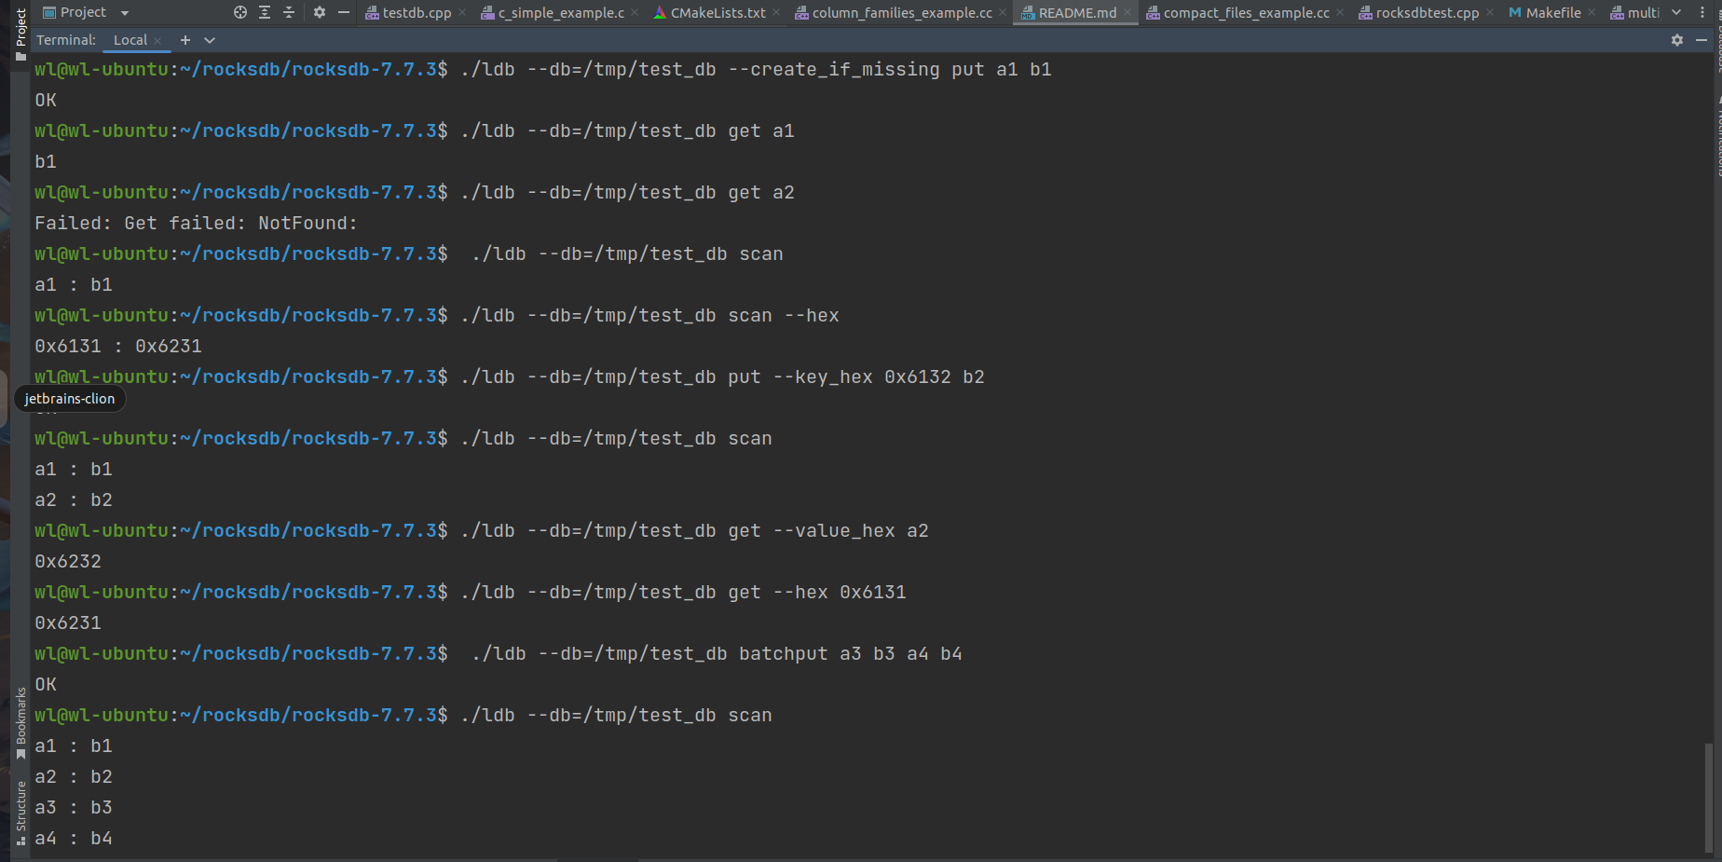Open the Project view type dropdown
The width and height of the screenshot is (1722, 862).
point(123,12)
